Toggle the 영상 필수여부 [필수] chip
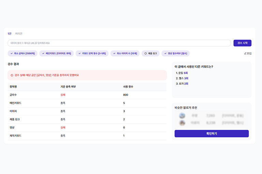Screen dimensions: 262x174 (175, 53)
